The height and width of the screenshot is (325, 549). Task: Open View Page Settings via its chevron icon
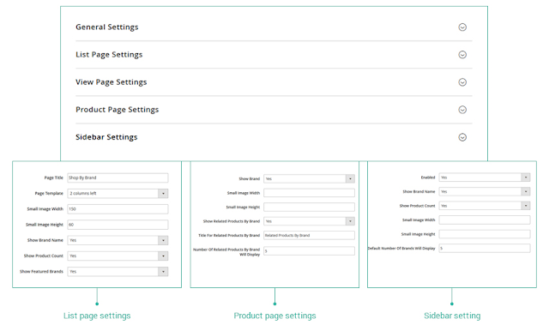coord(462,82)
